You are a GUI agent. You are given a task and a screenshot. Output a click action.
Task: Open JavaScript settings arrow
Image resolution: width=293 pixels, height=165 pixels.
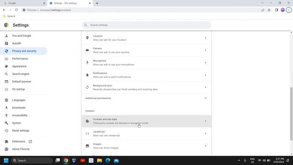pos(206,133)
